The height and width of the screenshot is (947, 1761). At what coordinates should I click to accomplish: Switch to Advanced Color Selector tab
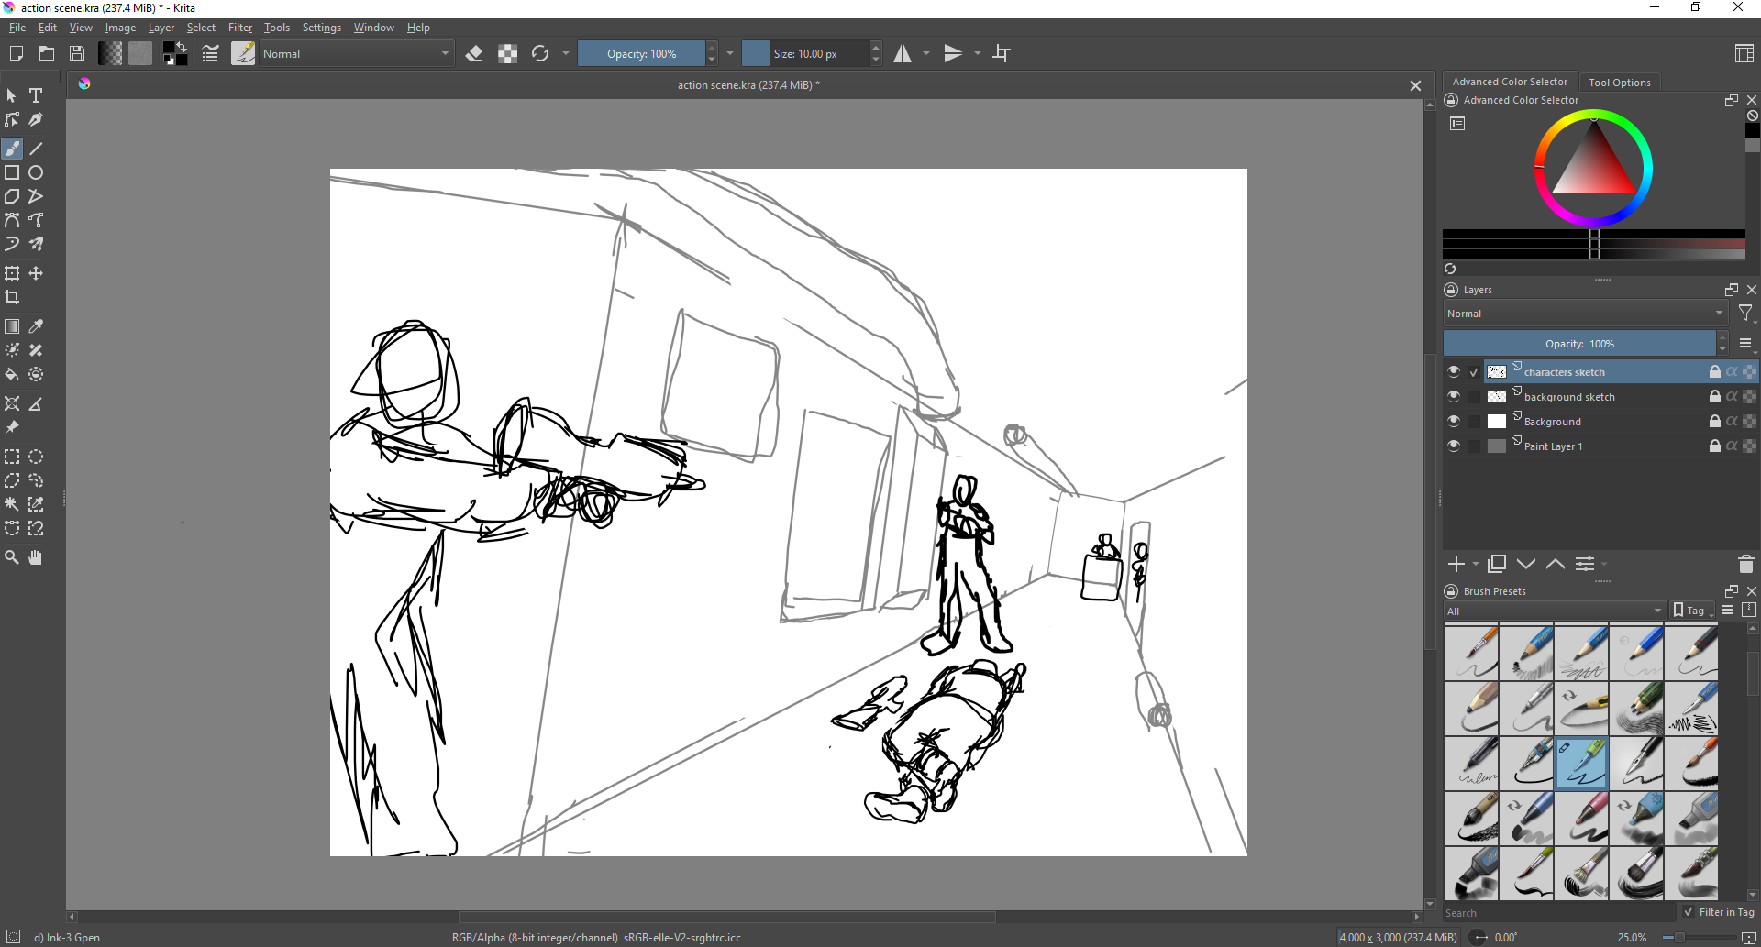tap(1510, 82)
